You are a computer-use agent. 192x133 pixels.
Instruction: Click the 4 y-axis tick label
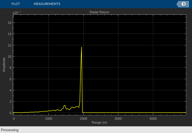pyautogui.click(x=10, y=90)
